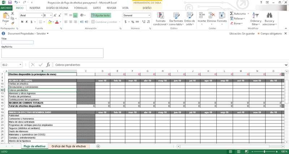The image size is (289, 154).
Task: Apply fill color paint bucket
Action: [x=49, y=22]
